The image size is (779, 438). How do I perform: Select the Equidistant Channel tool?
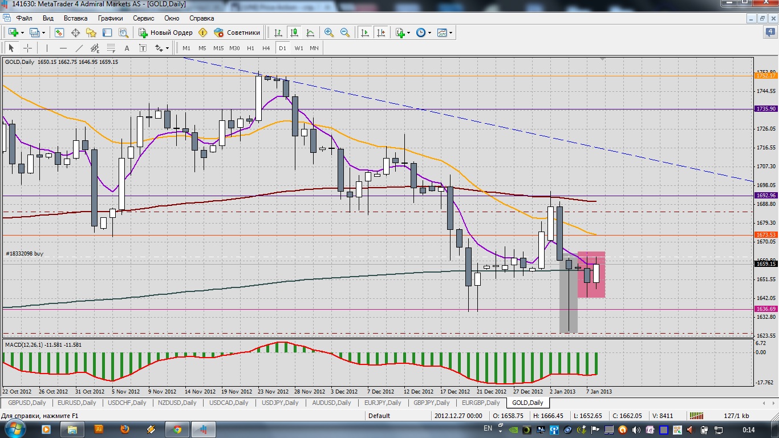point(95,48)
